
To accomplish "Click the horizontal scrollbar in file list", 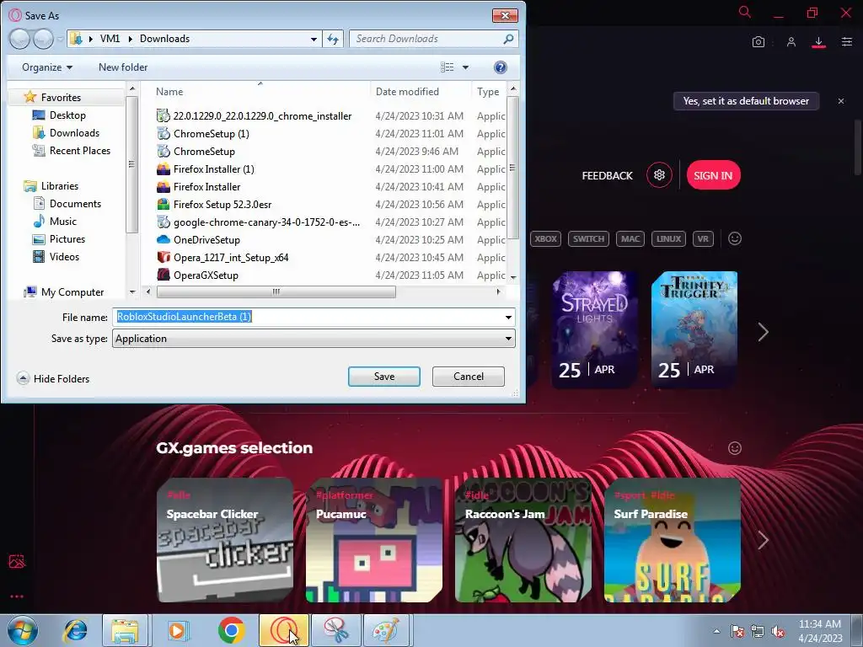I will click(x=276, y=291).
